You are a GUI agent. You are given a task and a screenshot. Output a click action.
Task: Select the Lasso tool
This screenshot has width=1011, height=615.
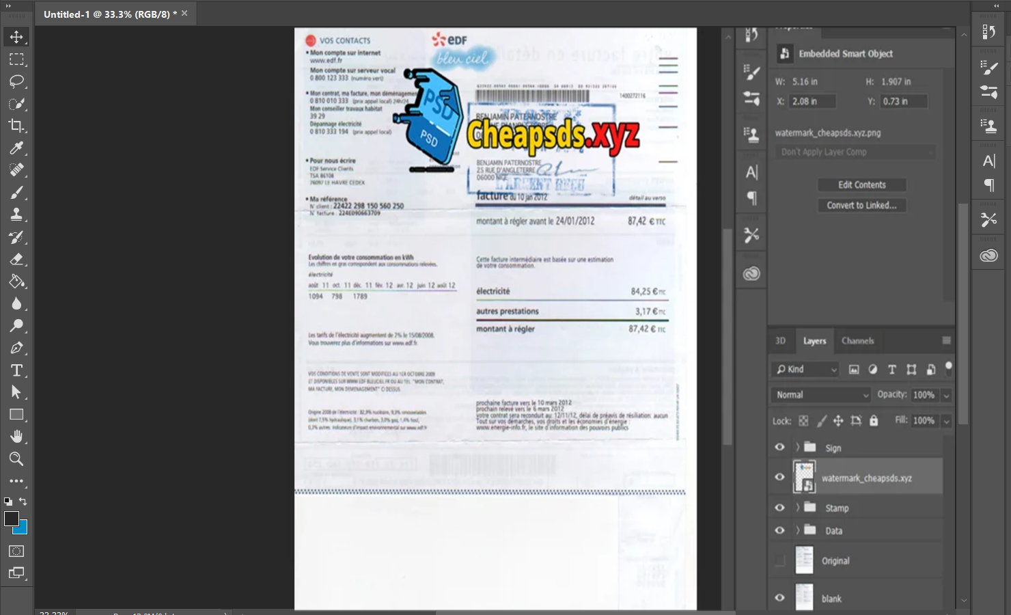[x=16, y=81]
